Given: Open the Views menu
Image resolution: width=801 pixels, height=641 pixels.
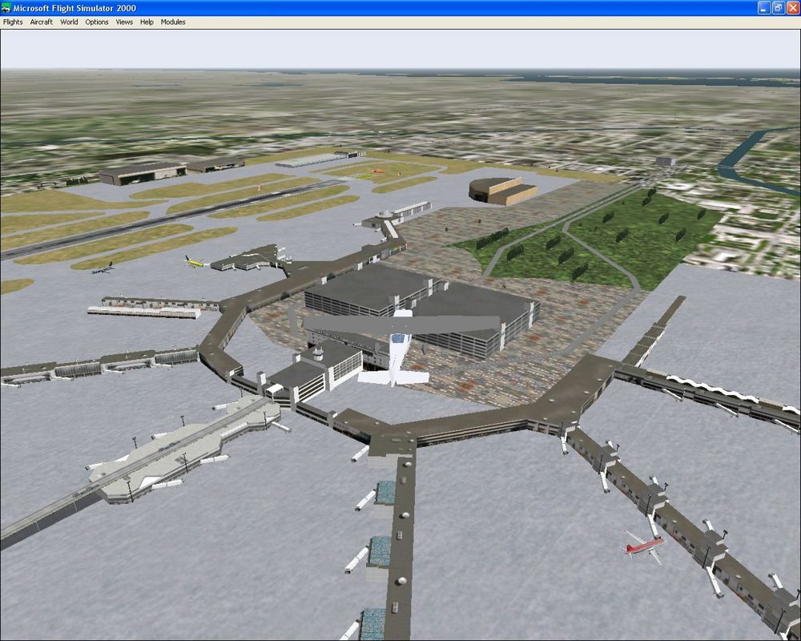Looking at the screenshot, I should (x=124, y=22).
